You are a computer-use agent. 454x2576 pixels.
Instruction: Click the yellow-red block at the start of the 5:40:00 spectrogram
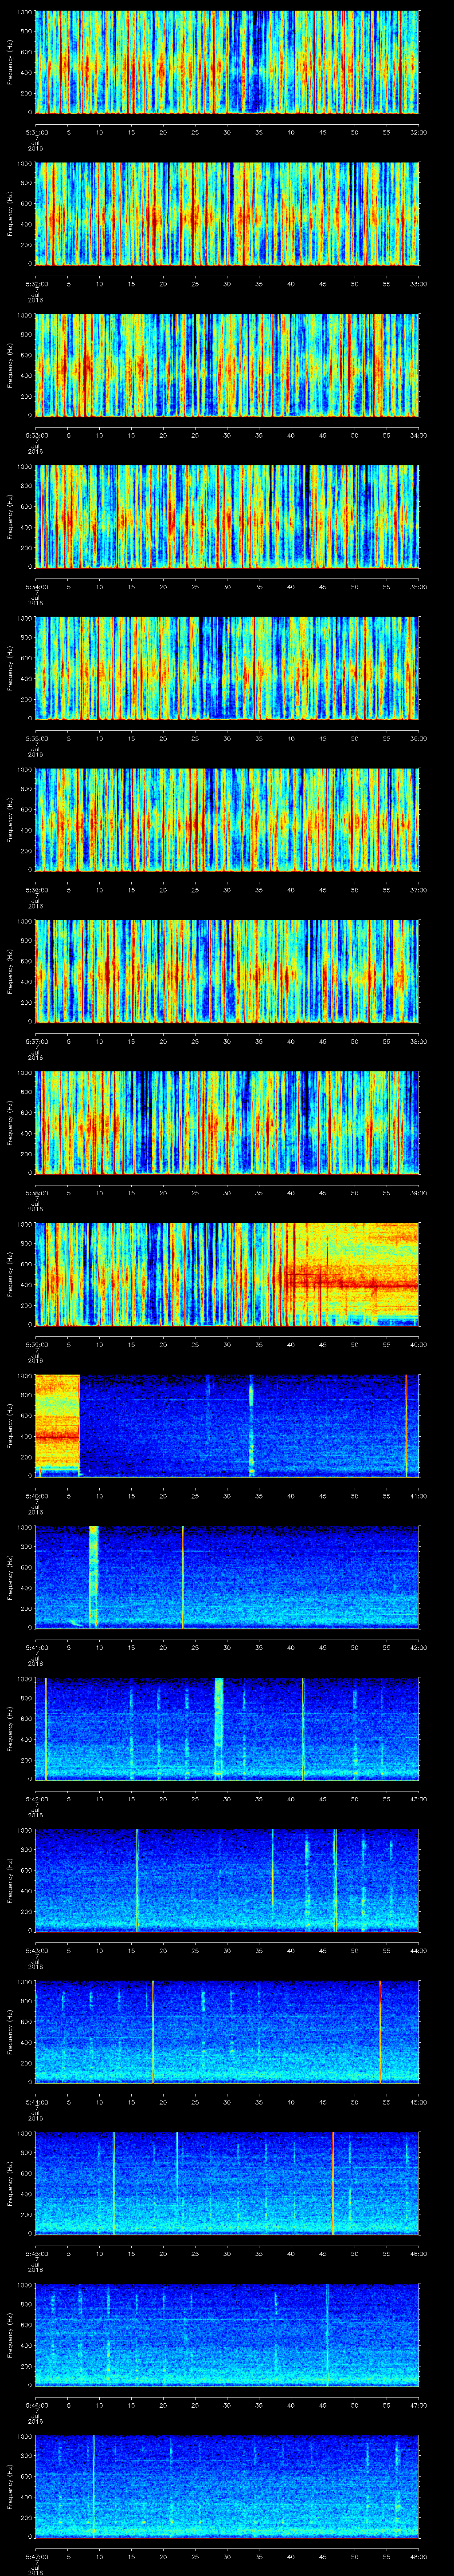(x=58, y=1425)
